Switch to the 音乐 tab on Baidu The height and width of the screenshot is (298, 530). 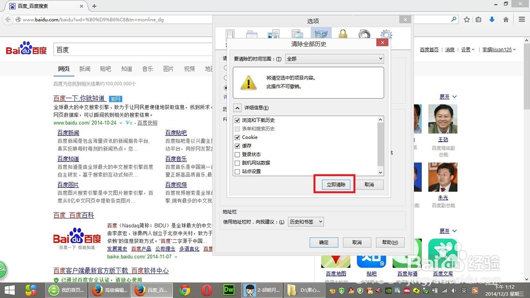(x=148, y=69)
